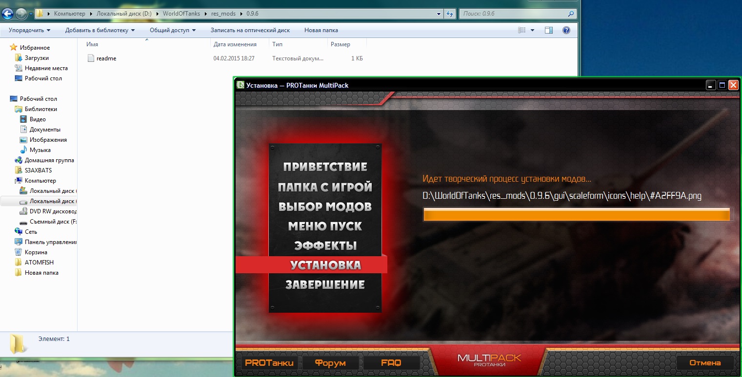Click the orange installation progress bar

tap(578, 215)
